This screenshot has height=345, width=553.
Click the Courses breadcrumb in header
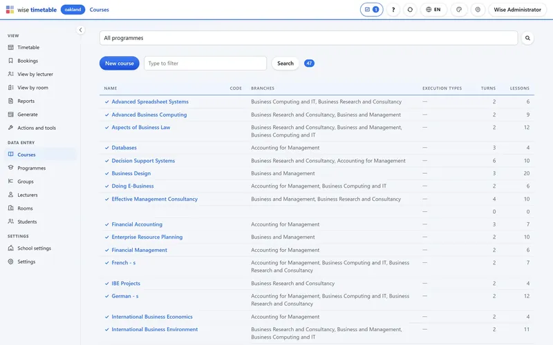(x=99, y=10)
